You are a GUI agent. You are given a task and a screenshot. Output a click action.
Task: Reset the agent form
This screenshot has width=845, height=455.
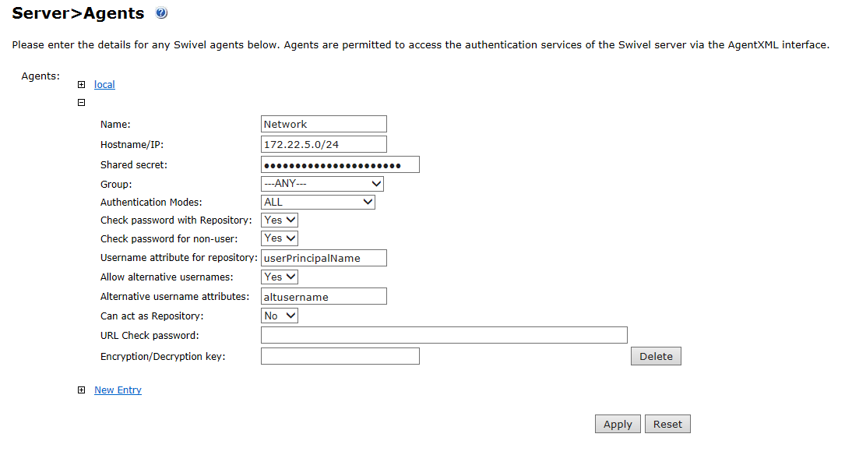click(667, 424)
